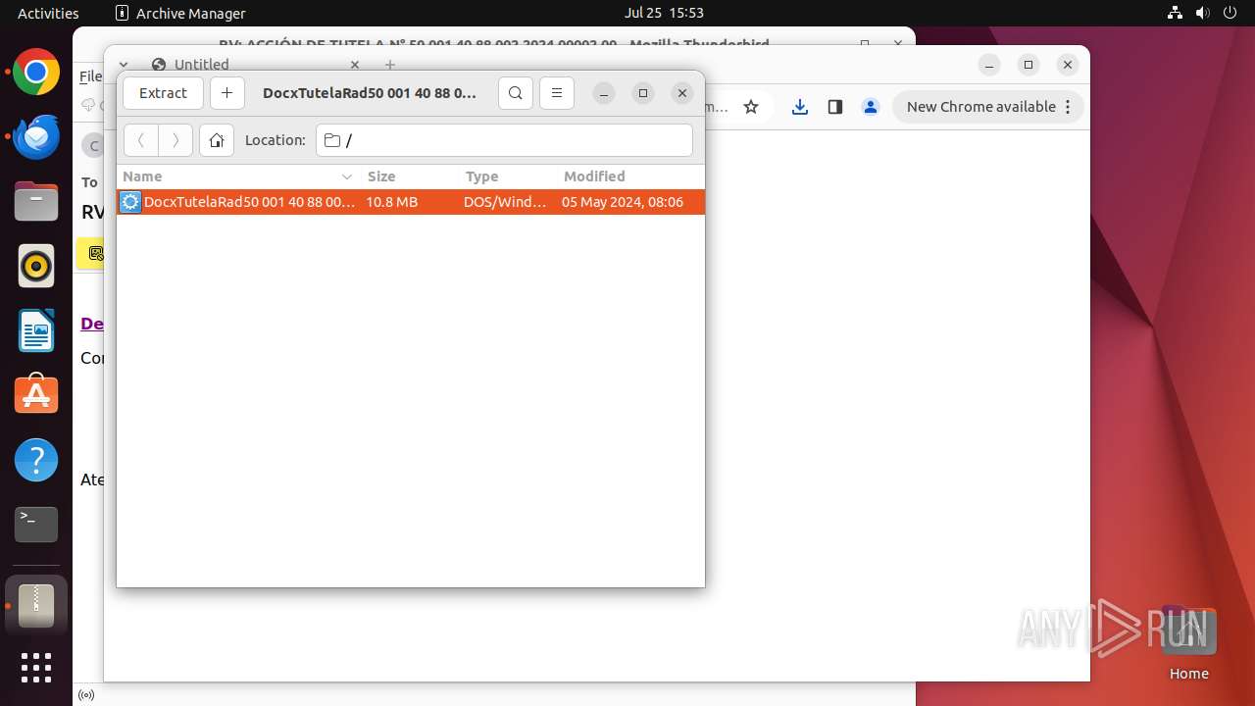Maximize the Chrome window

[1029, 65]
